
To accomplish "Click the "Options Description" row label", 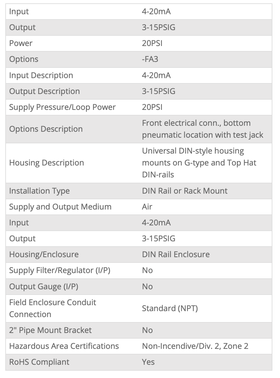I will (46, 129).
